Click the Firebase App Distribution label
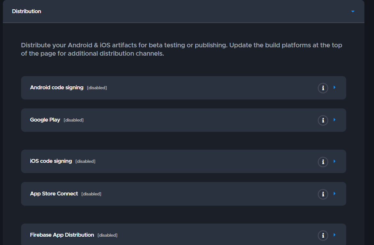The width and height of the screenshot is (374, 245). 62,235
